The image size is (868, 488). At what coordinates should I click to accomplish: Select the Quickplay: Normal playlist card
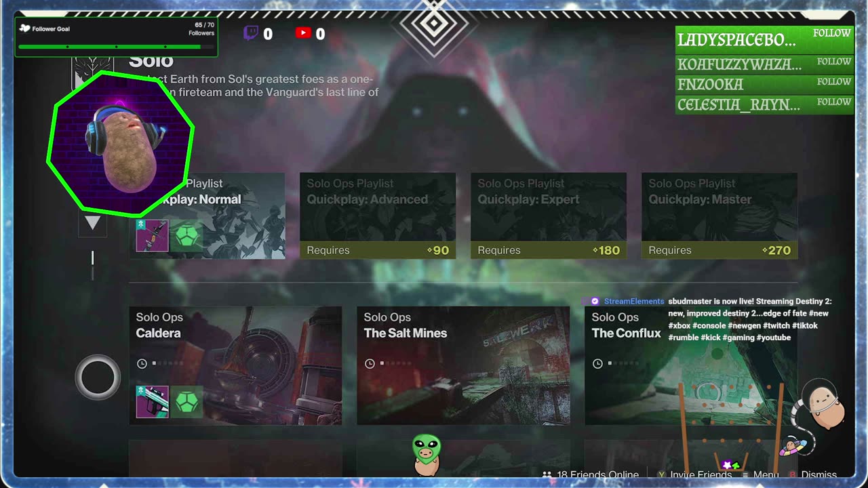click(x=208, y=216)
